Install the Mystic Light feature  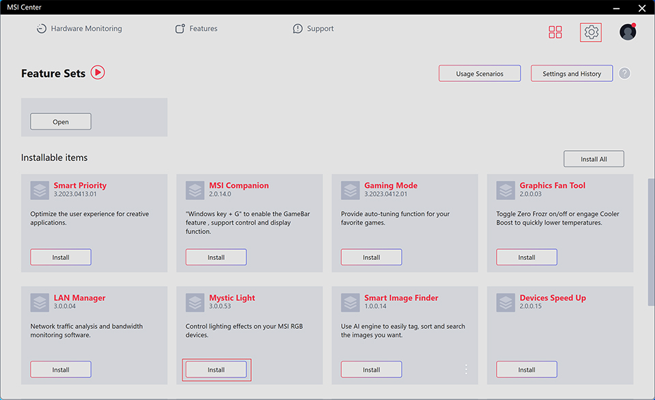coord(216,369)
